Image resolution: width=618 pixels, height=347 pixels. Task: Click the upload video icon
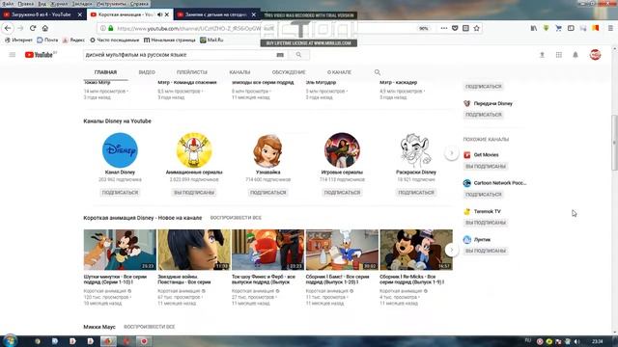pos(542,55)
